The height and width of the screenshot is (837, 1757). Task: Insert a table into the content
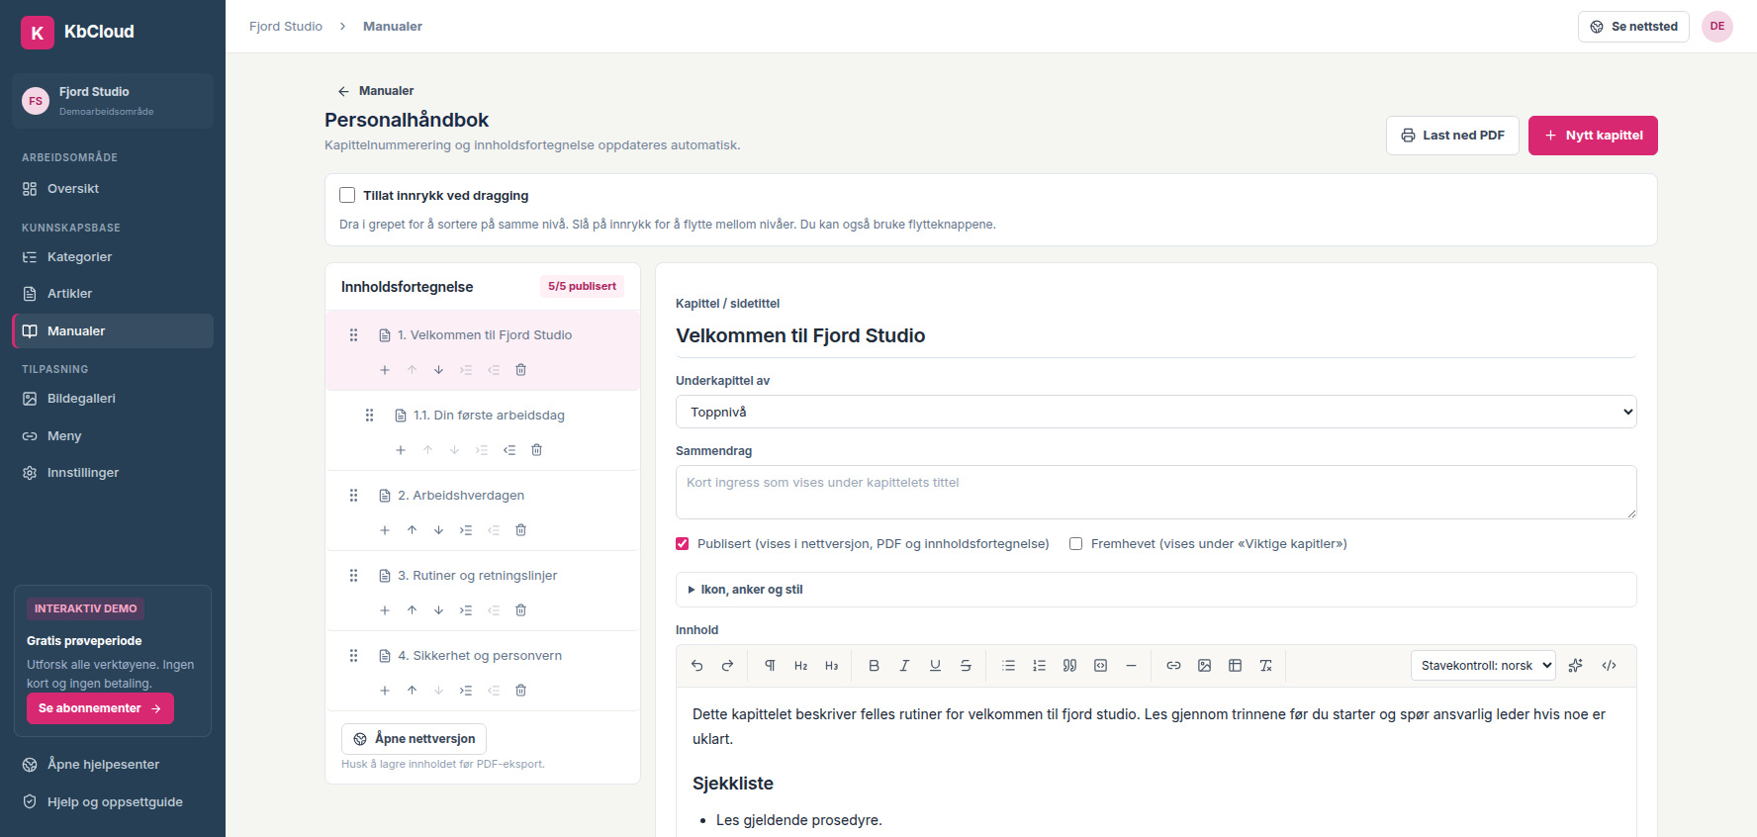pos(1235,666)
